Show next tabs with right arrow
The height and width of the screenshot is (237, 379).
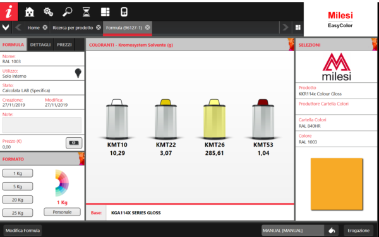tap(286, 27)
